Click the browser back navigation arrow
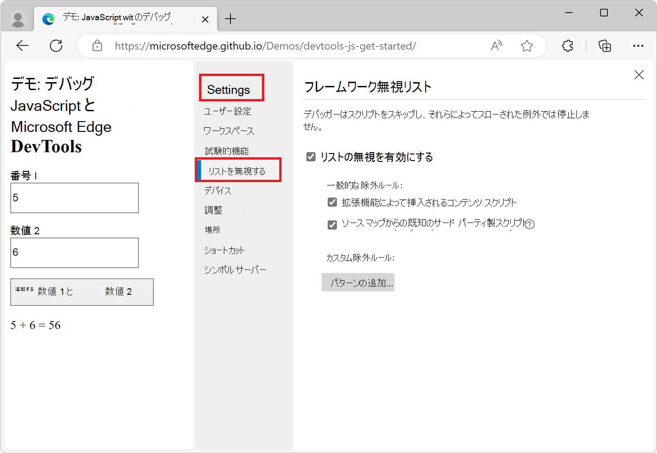The image size is (657, 453). click(22, 46)
